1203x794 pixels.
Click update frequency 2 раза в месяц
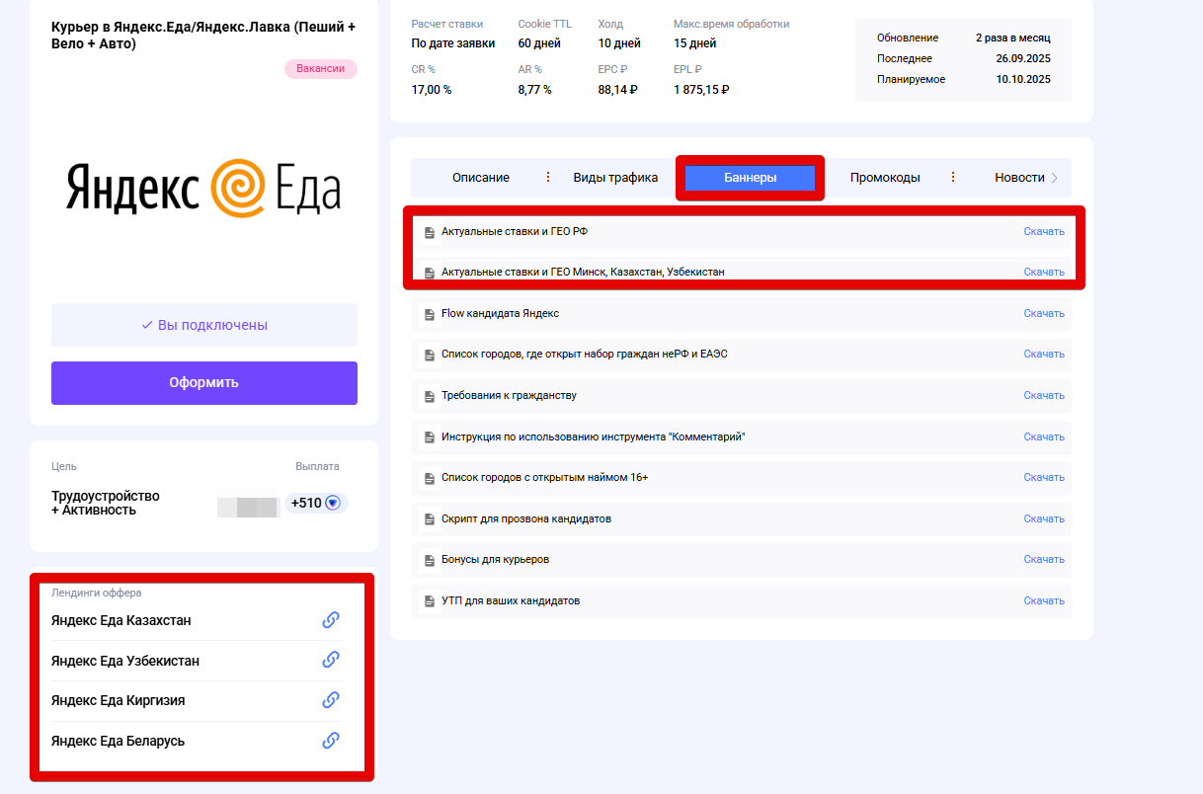coord(1013,38)
